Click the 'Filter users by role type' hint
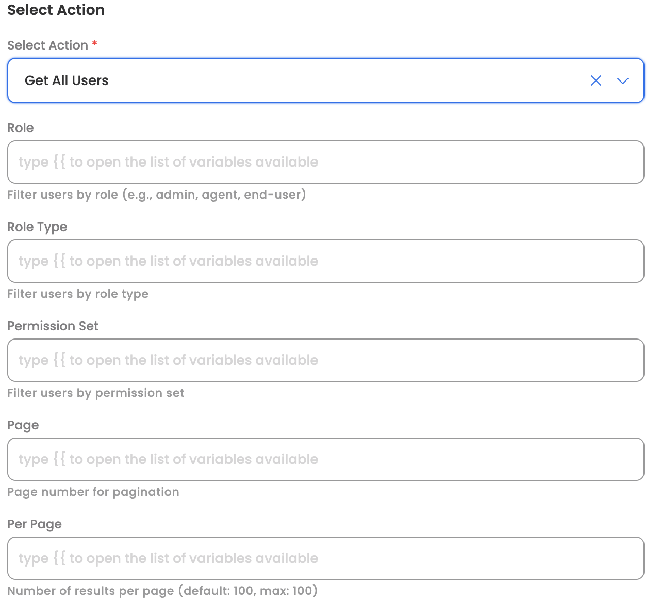Screen dimensions: 661x614 (x=78, y=294)
